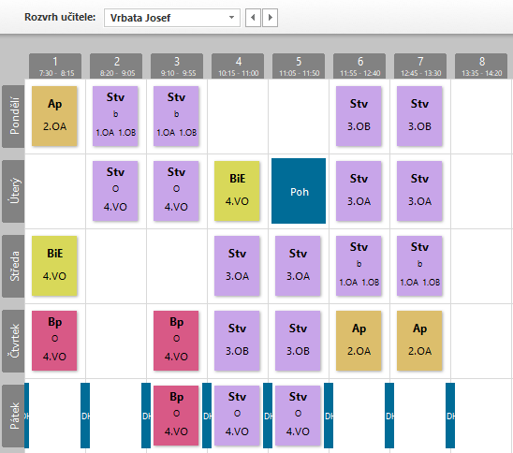Open Wednesday Stv 1.OA 1.OB lesson period 6

(x=359, y=266)
